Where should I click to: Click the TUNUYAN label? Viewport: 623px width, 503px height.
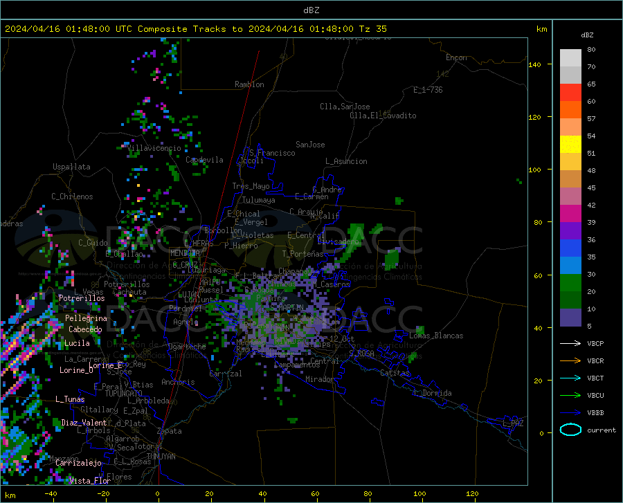(161, 457)
